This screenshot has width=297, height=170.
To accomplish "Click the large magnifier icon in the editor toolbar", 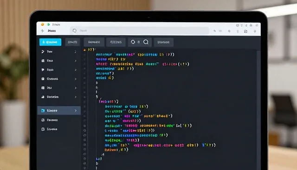I will [146, 42].
